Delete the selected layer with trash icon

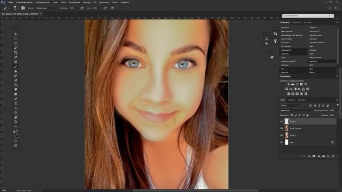(333, 156)
